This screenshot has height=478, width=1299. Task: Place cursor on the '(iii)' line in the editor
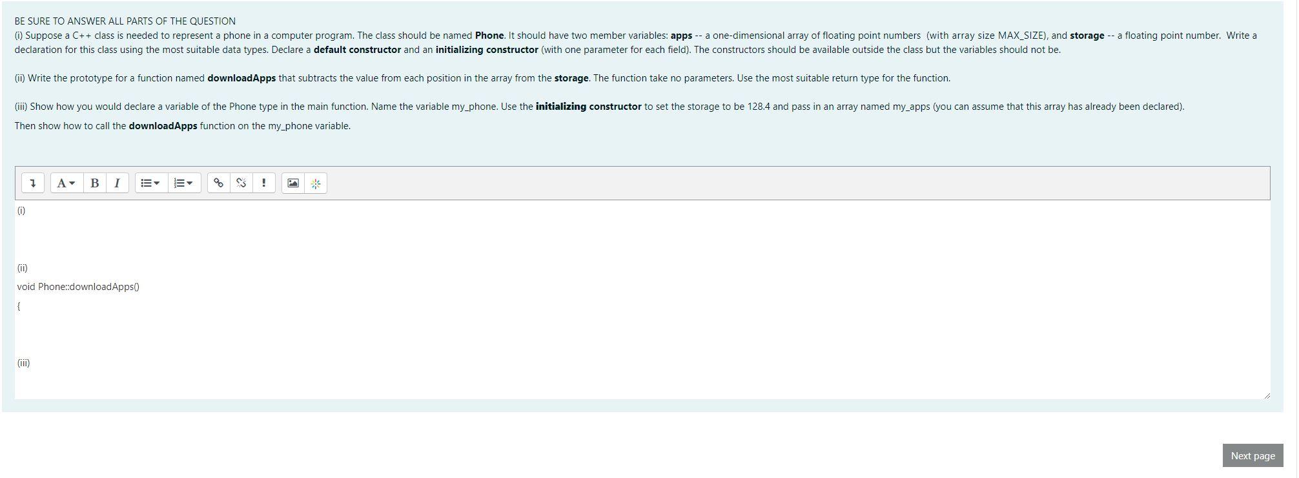click(x=24, y=363)
